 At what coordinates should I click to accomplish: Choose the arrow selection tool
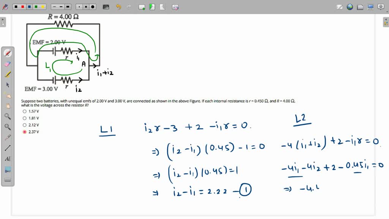[x=7, y=84]
